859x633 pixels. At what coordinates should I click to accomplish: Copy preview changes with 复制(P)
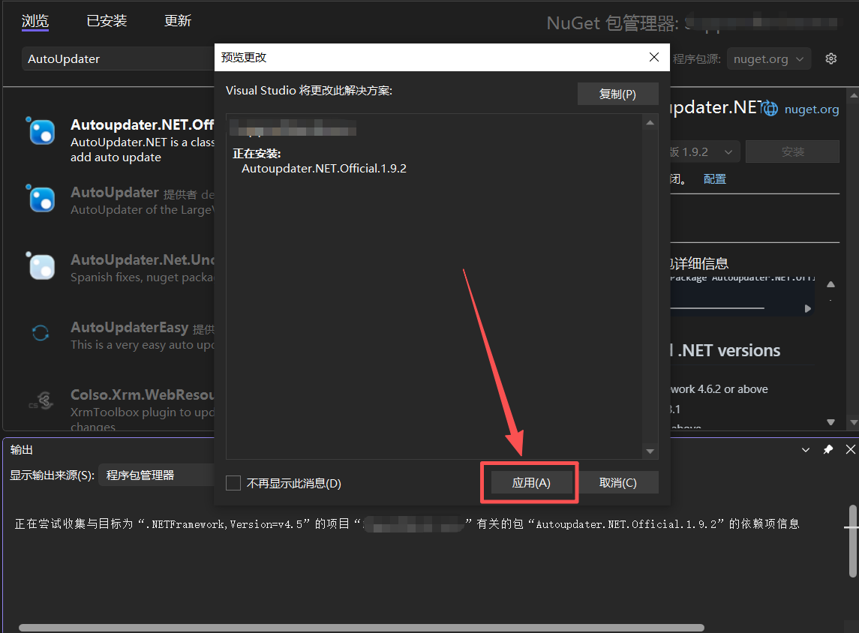(x=617, y=94)
